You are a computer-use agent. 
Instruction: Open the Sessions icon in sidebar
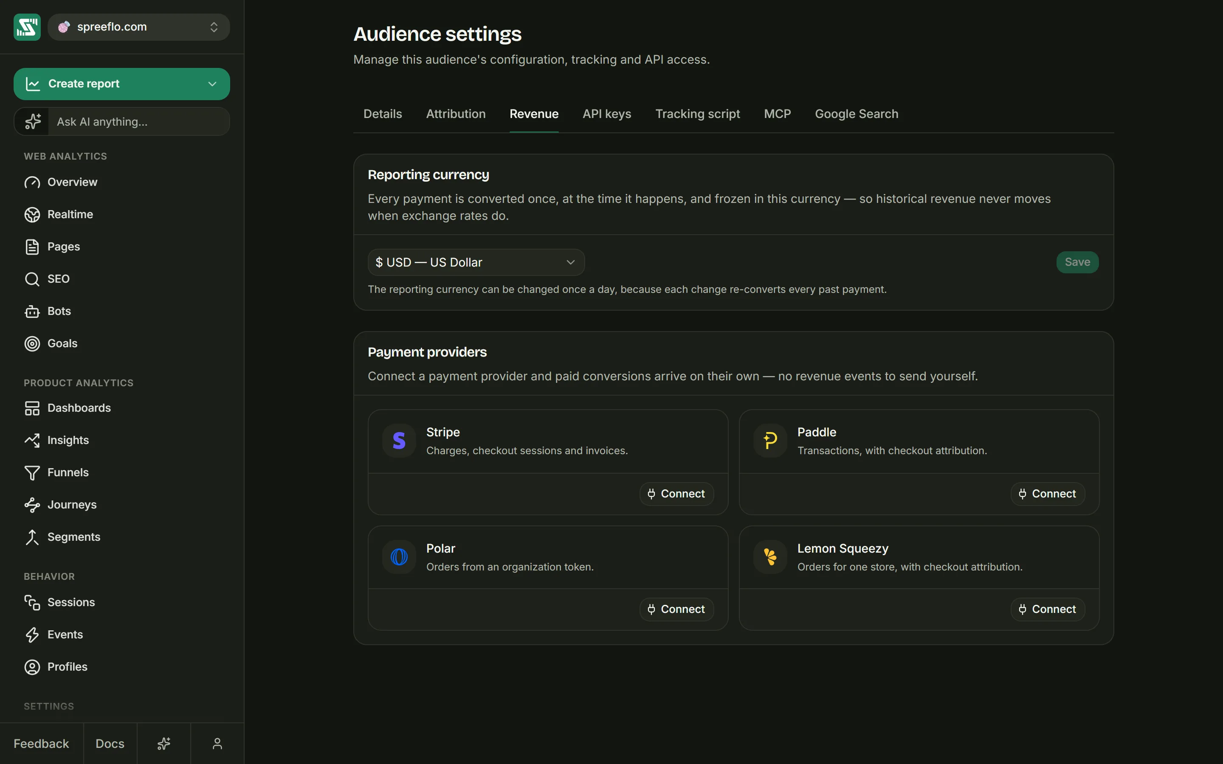pyautogui.click(x=32, y=602)
